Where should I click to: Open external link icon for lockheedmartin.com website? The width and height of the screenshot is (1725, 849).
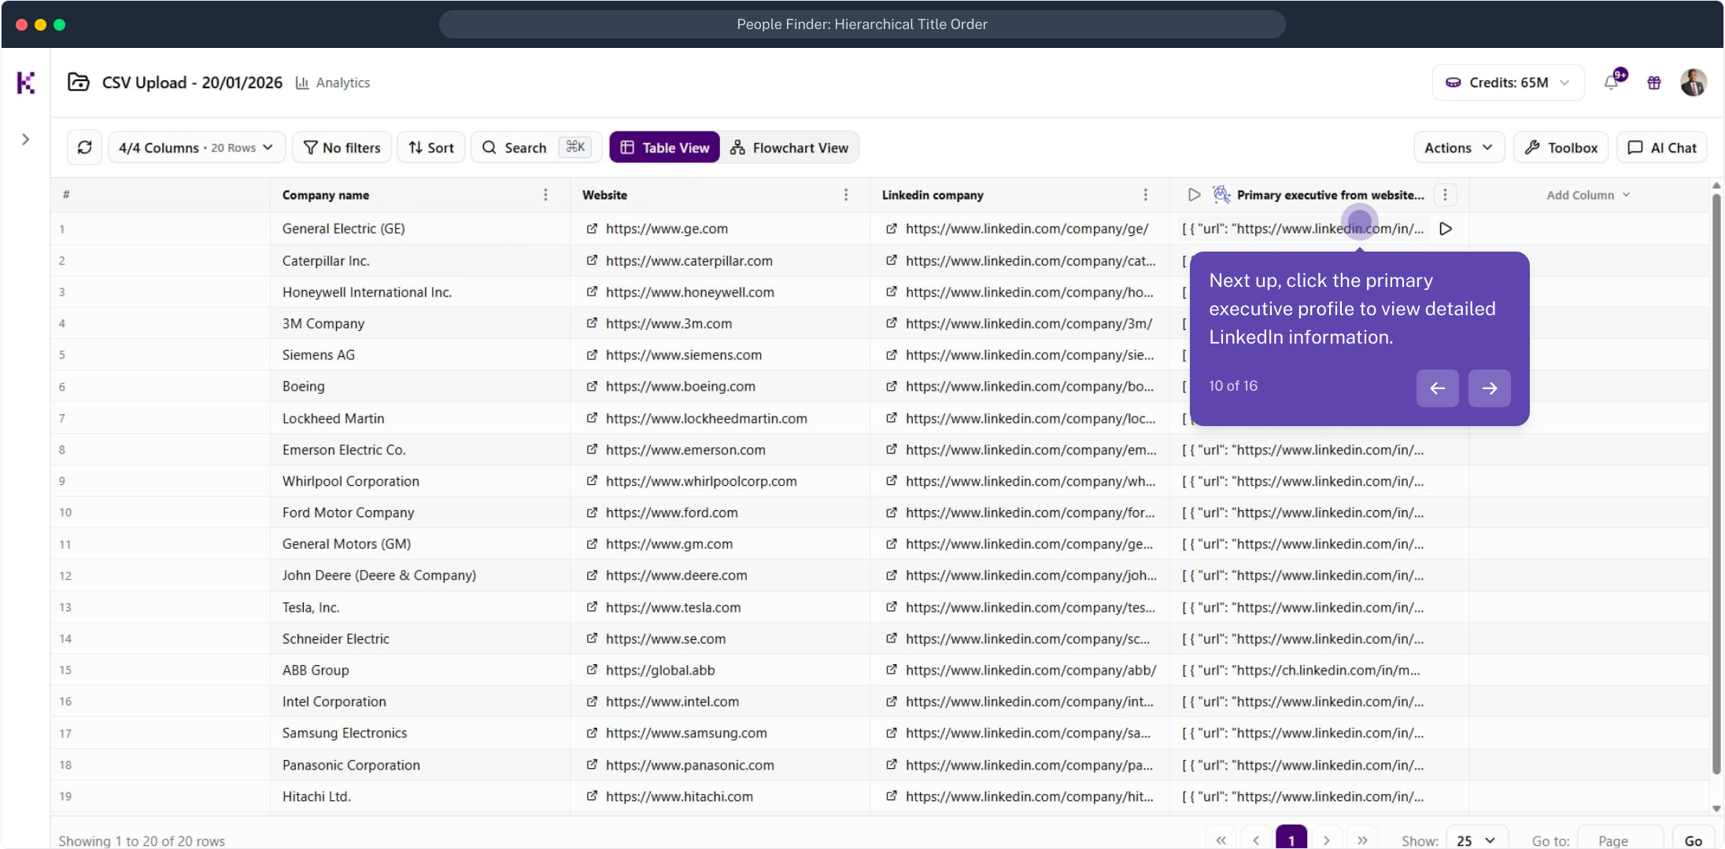click(592, 418)
